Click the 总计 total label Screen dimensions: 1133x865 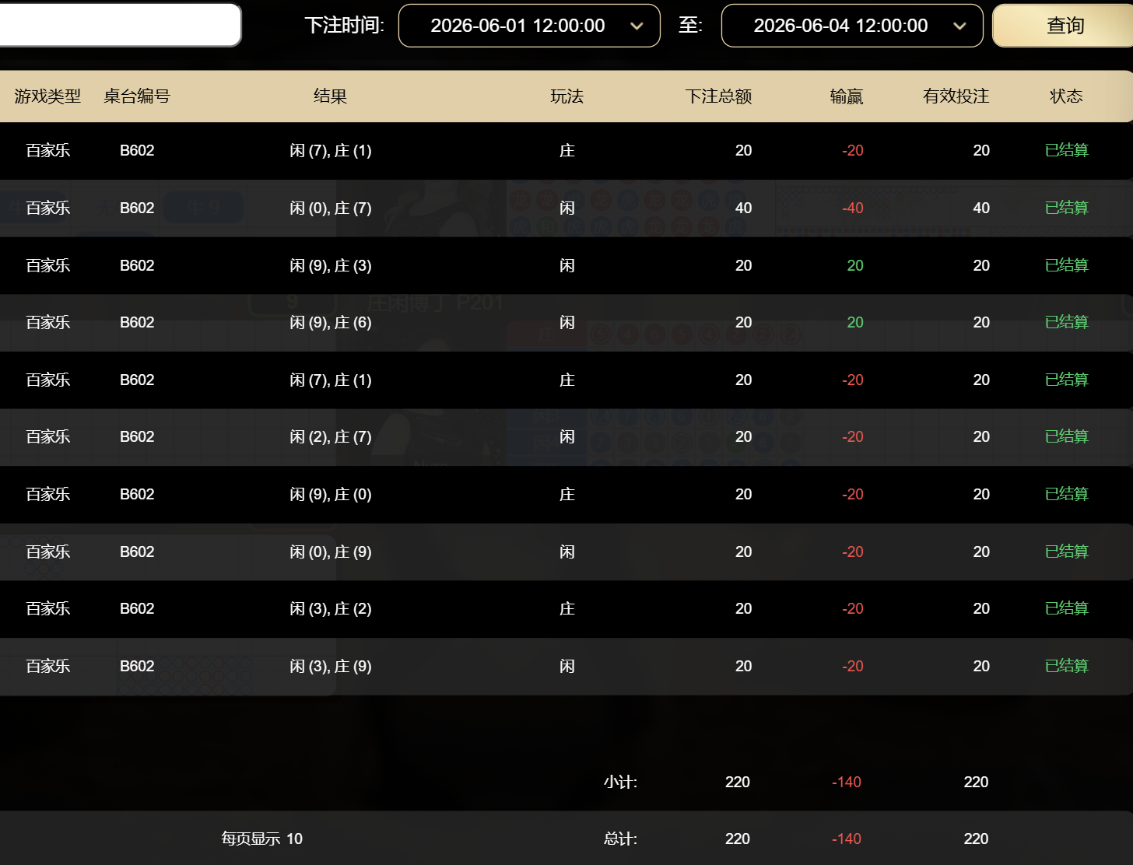point(620,839)
